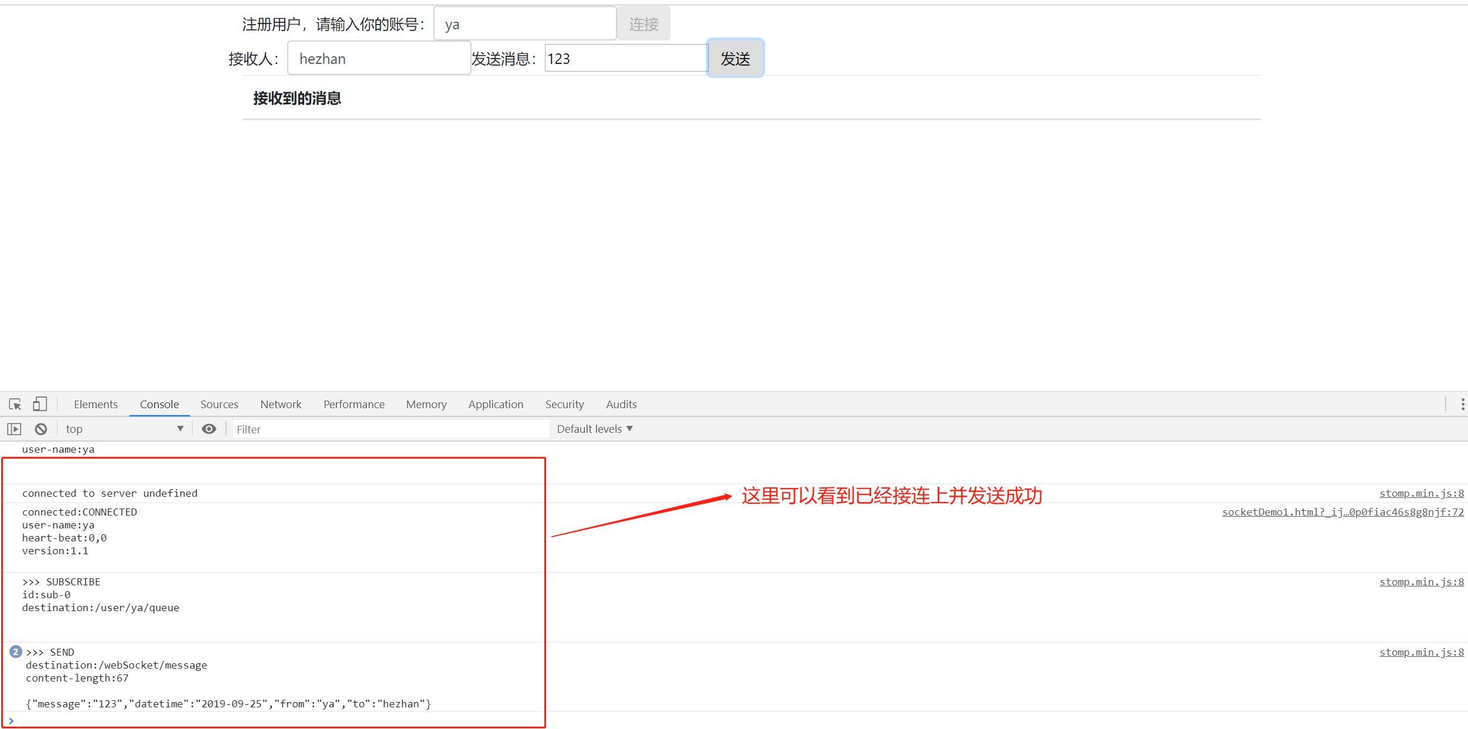
Task: Click the console prompt chevron
Action: tap(11, 721)
